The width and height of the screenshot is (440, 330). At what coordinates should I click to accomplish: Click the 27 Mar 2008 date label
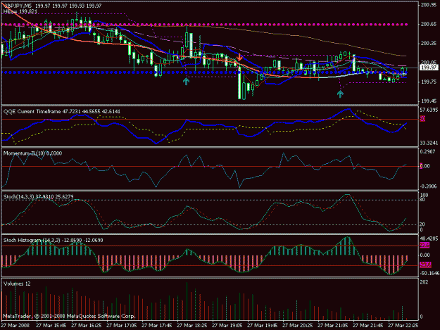click(15, 325)
